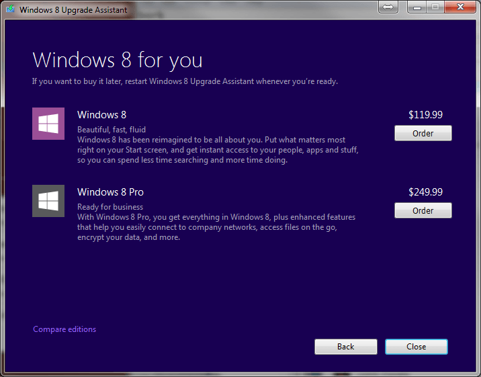Click the disabled maximize window button

(x=435, y=7)
